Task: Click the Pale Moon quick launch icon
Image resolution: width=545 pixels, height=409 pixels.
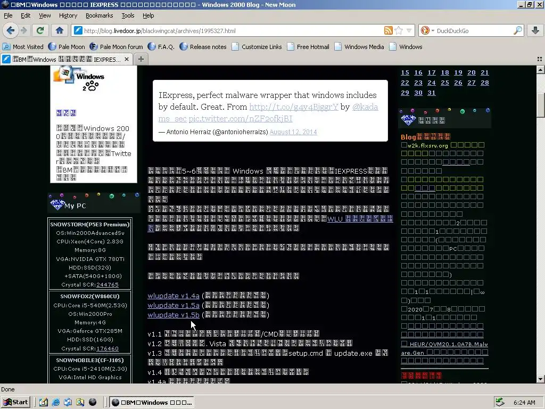Action: click(x=93, y=403)
